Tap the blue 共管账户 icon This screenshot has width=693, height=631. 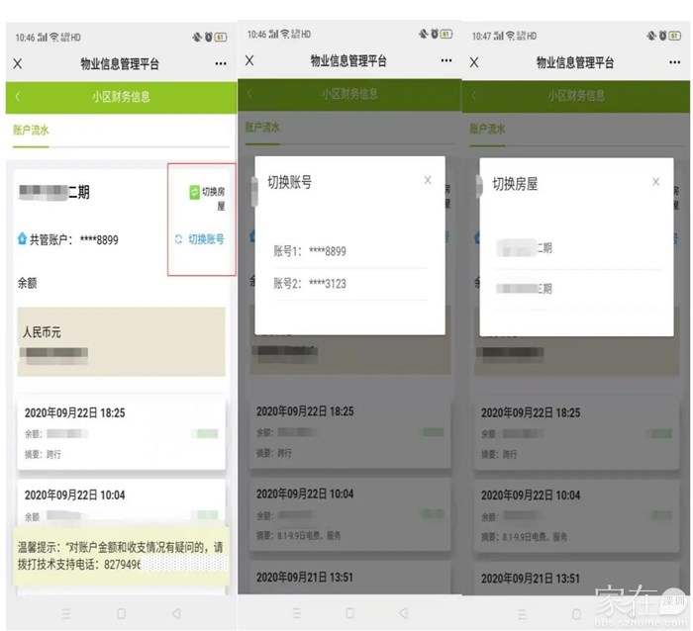pos(22,239)
